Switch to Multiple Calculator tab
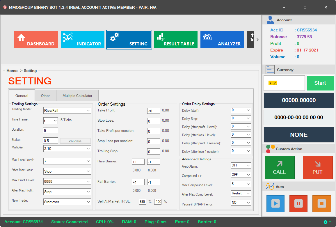Screen dimensions: 336x227 tap(77, 95)
